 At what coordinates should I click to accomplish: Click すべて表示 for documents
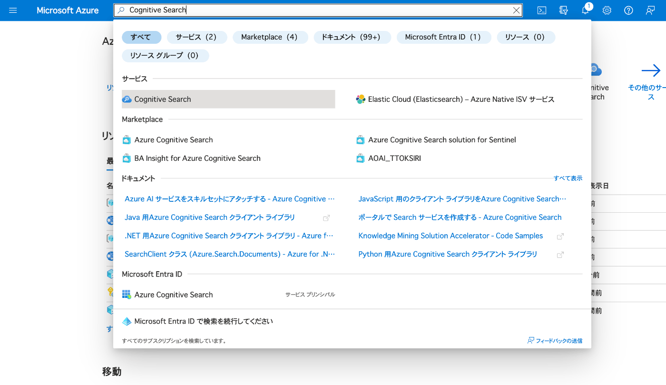(x=568, y=178)
